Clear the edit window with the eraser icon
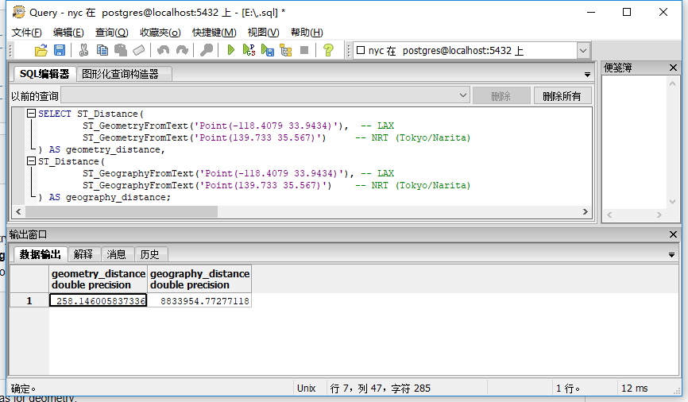Screen dimensions: 688x402 click(139, 51)
